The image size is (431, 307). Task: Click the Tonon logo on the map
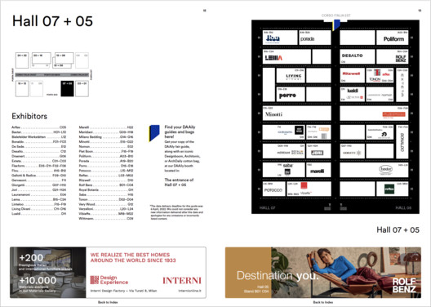[x=375, y=79]
